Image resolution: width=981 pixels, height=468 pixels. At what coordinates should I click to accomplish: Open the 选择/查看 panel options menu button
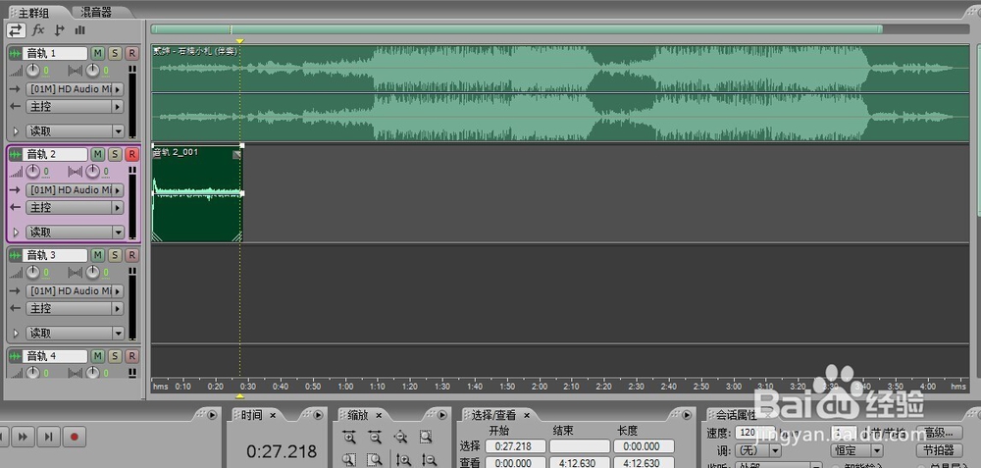(x=687, y=415)
